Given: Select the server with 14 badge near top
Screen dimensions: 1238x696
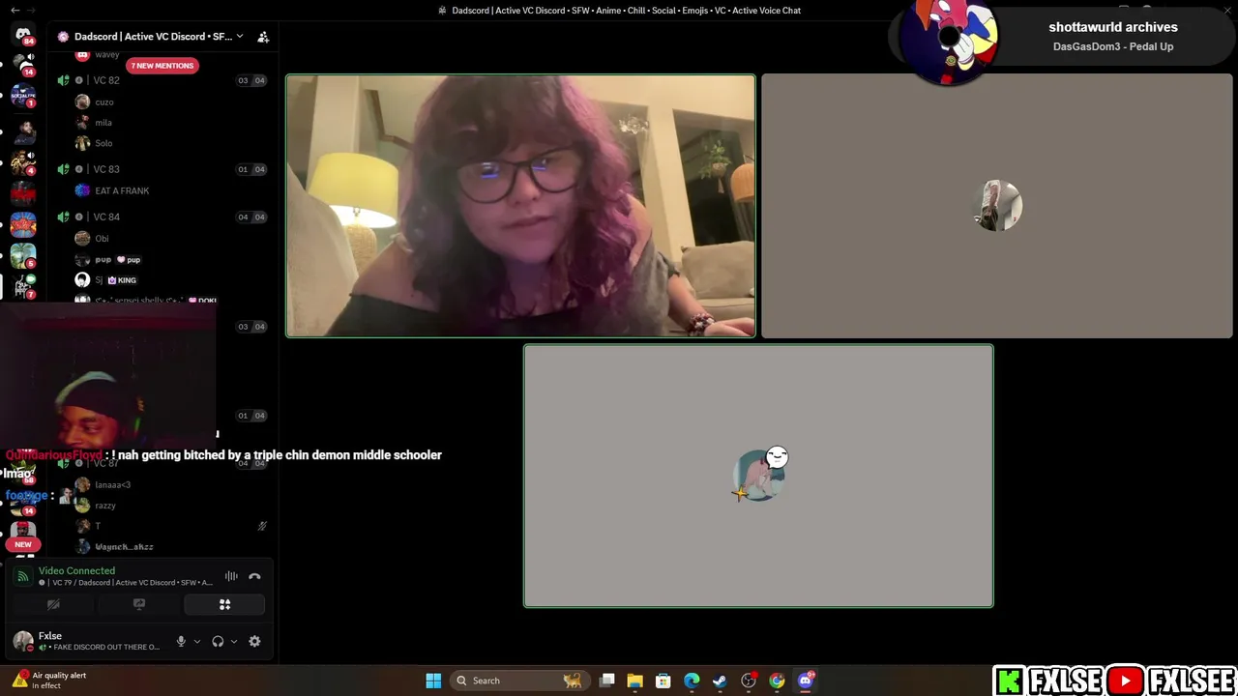Looking at the screenshot, I should (23, 64).
